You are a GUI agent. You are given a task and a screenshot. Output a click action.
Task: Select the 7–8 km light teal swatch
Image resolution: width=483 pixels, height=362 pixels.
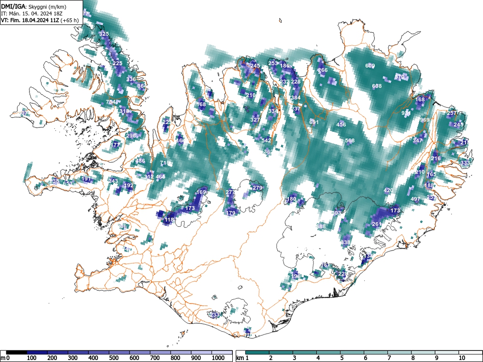click(399, 352)
